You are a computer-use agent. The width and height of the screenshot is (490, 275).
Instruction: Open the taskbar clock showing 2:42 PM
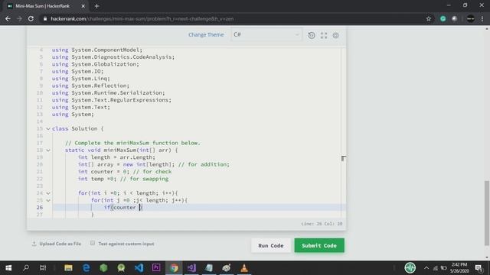click(x=459, y=268)
